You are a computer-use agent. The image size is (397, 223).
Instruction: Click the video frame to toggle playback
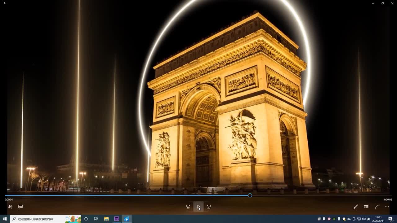(x=198, y=96)
